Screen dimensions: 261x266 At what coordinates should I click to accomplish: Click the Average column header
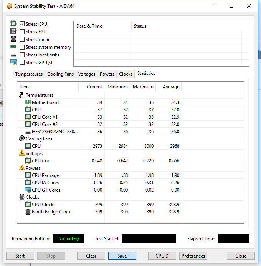[x=169, y=87]
